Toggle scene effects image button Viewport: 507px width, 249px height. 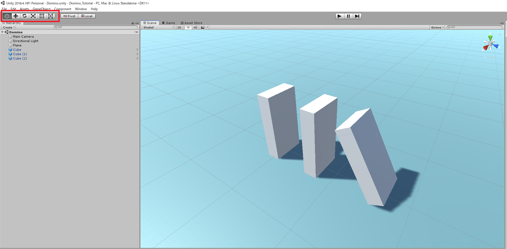pos(203,27)
